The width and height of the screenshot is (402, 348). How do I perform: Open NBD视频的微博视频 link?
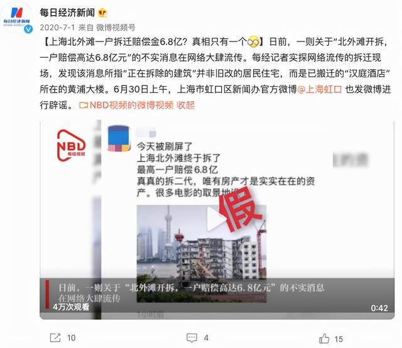click(131, 105)
